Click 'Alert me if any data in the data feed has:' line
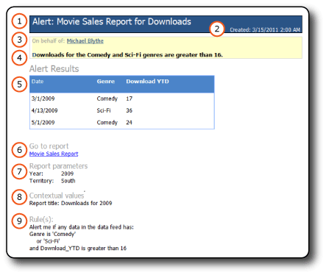Viewport: 326px width, 275px height. click(x=82, y=227)
